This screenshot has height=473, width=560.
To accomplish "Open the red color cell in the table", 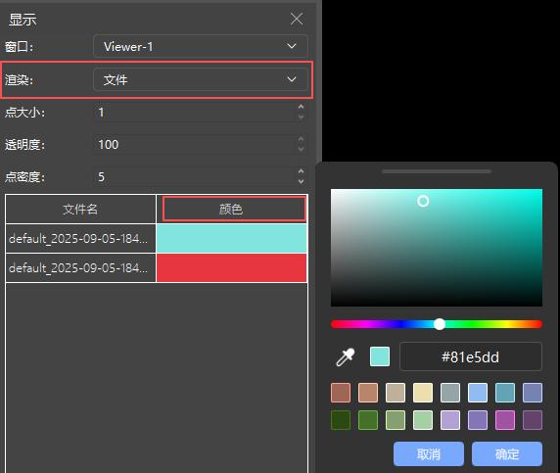I will pyautogui.click(x=231, y=267).
